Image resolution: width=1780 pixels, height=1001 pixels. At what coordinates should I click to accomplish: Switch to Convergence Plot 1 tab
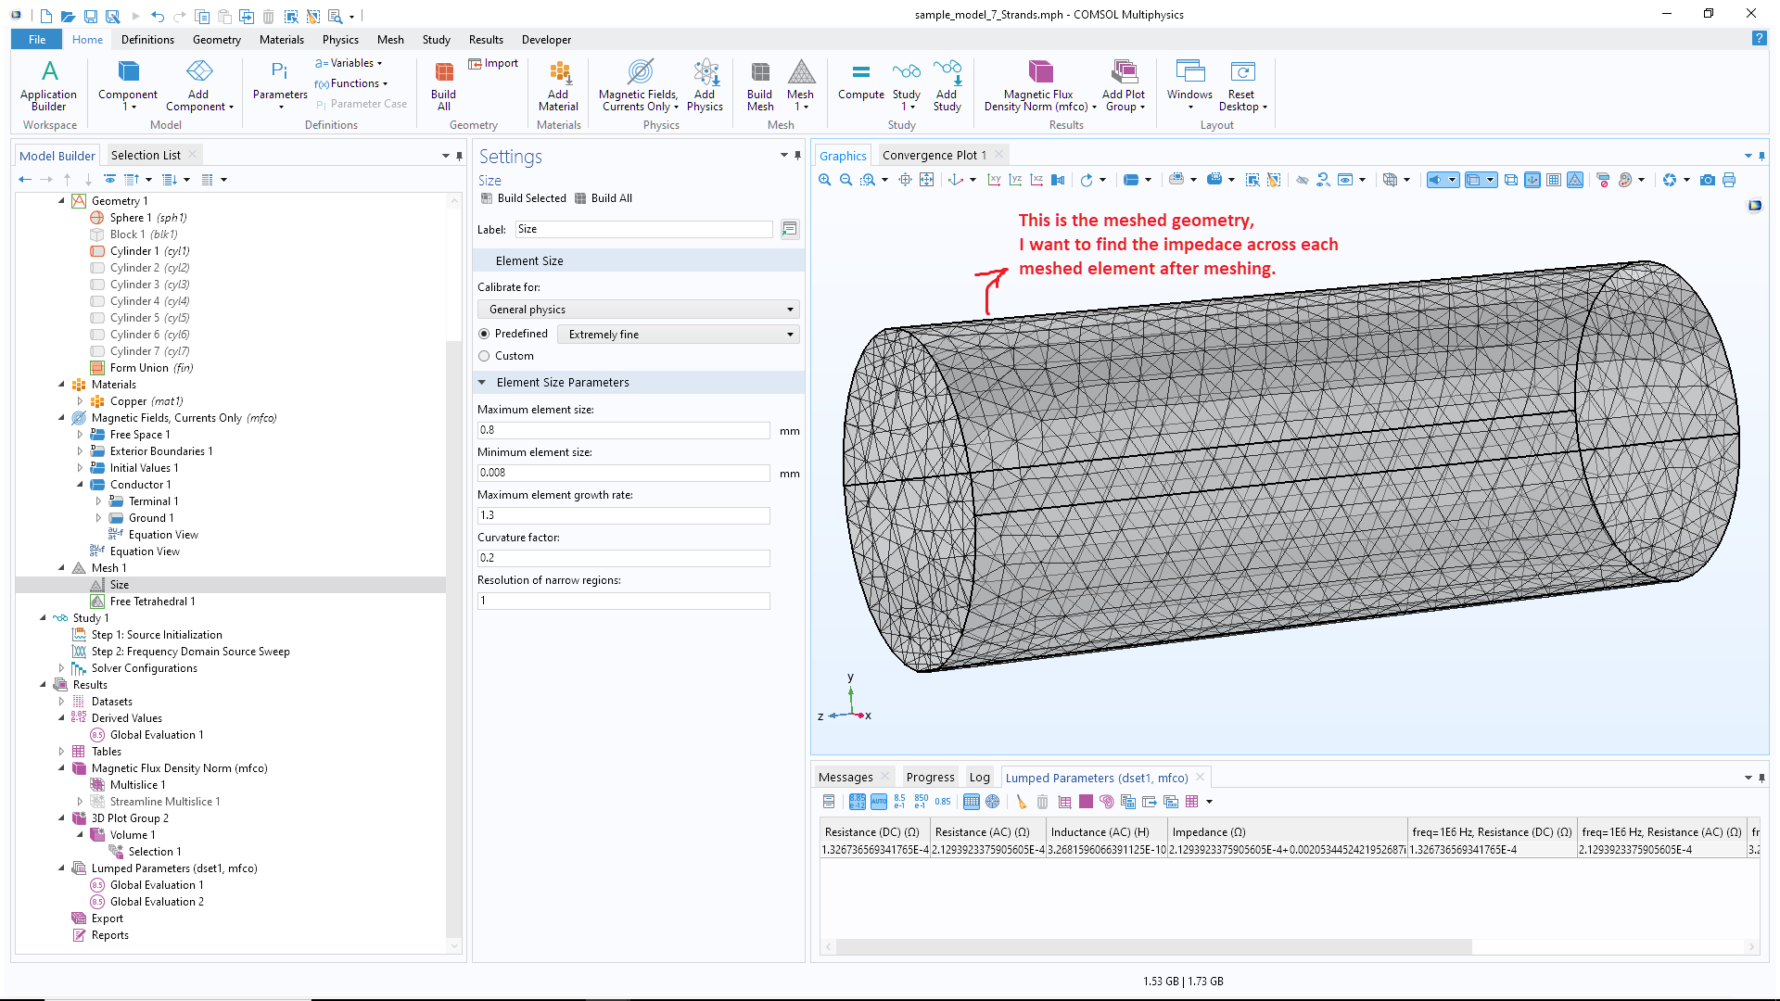tap(934, 155)
